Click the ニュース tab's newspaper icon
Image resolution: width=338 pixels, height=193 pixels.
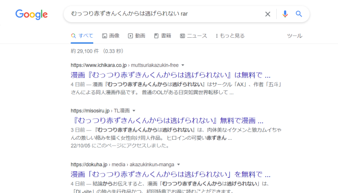point(183,36)
